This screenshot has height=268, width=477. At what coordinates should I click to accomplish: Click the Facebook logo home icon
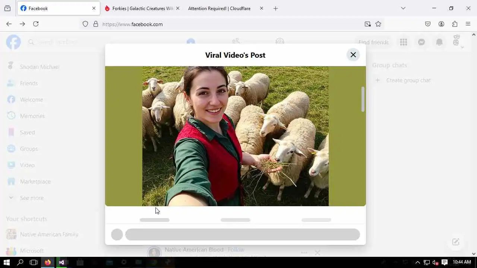pyautogui.click(x=13, y=42)
